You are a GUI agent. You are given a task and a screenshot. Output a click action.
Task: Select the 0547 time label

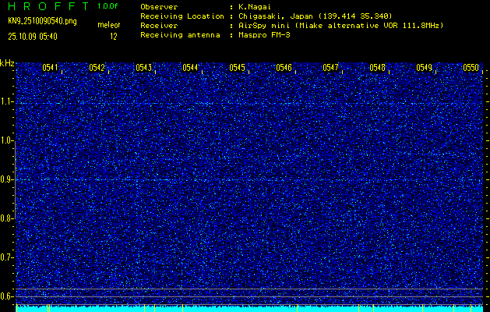click(330, 68)
